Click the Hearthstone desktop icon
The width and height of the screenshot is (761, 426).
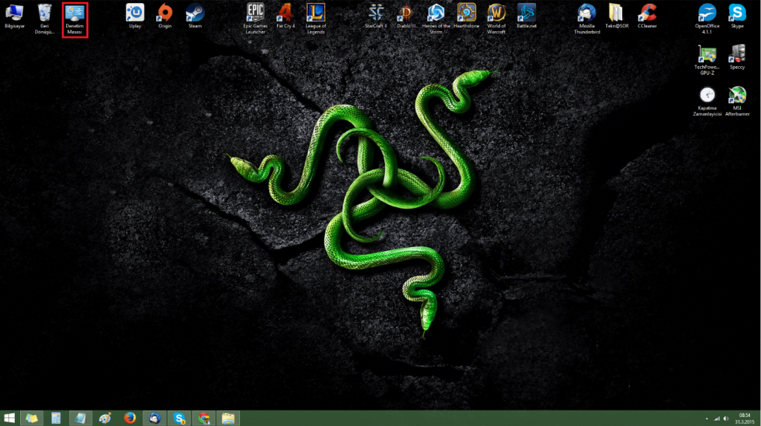pos(466,13)
